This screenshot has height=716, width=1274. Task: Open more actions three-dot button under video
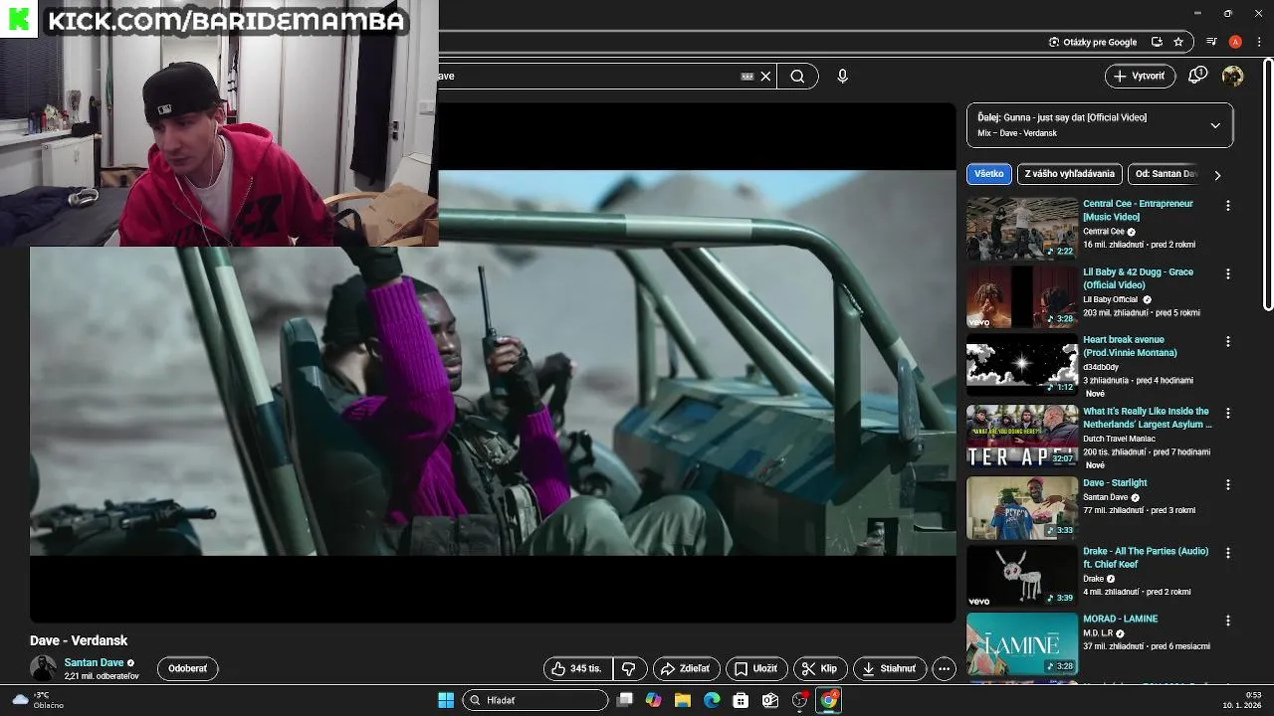945,669
